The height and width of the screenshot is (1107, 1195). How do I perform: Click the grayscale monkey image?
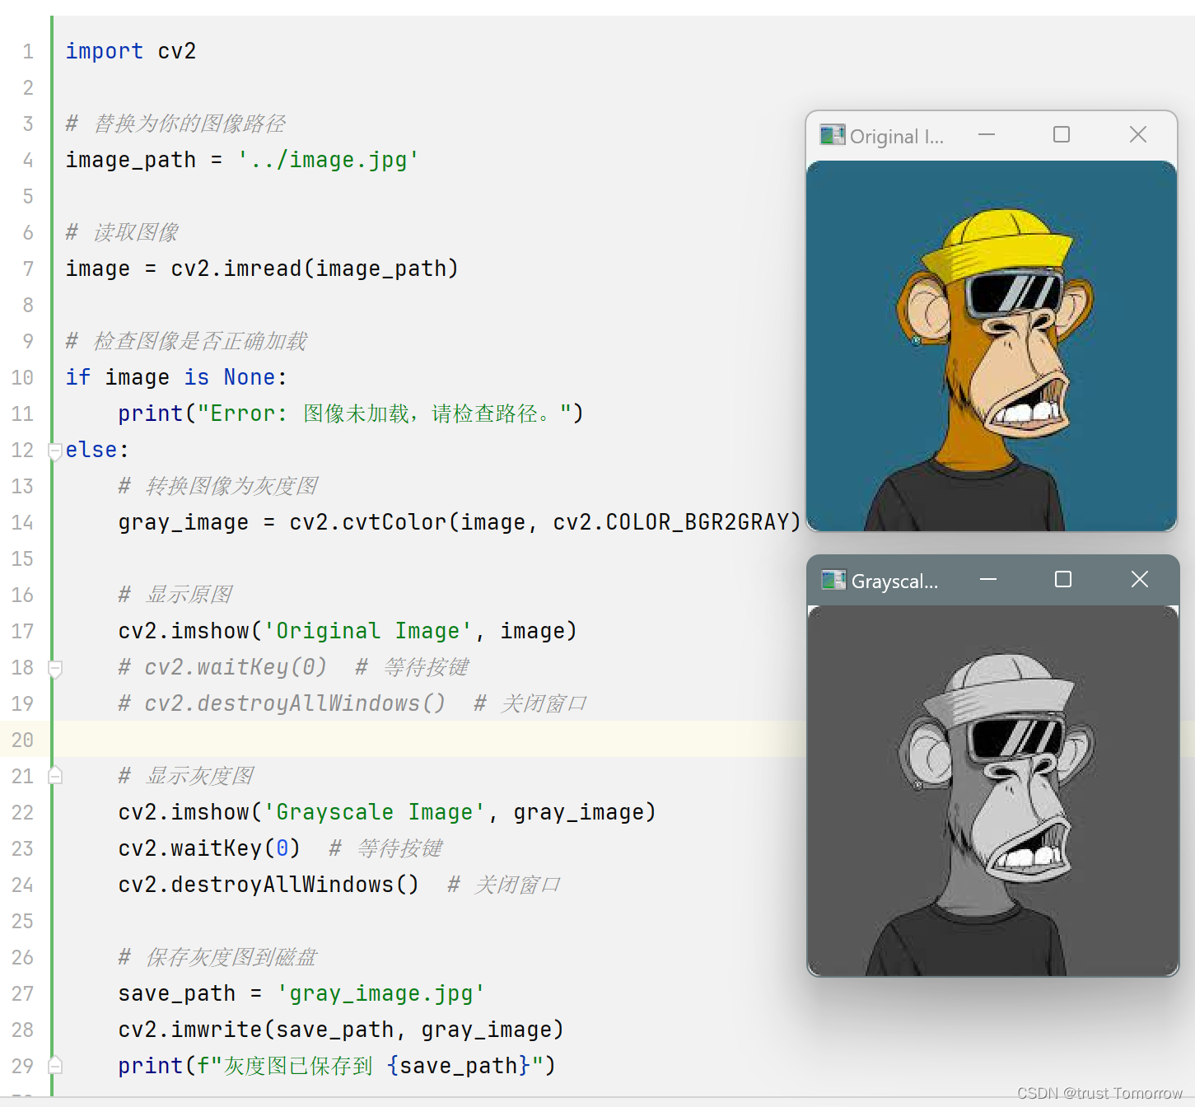click(993, 791)
